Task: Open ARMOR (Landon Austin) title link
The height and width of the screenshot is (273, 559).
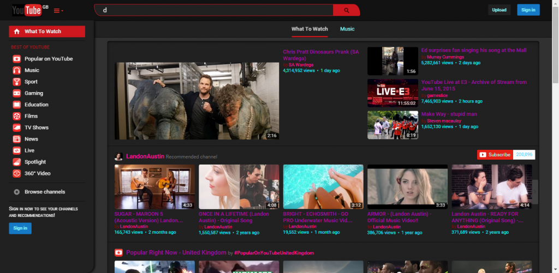Action: coord(399,217)
